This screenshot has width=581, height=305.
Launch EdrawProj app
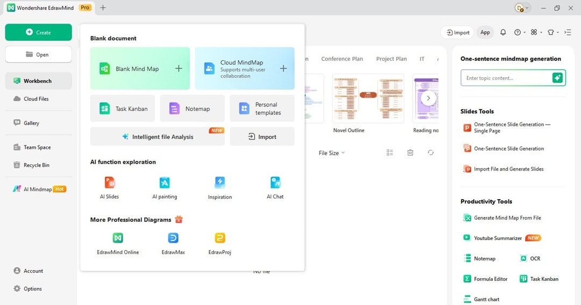point(219,244)
